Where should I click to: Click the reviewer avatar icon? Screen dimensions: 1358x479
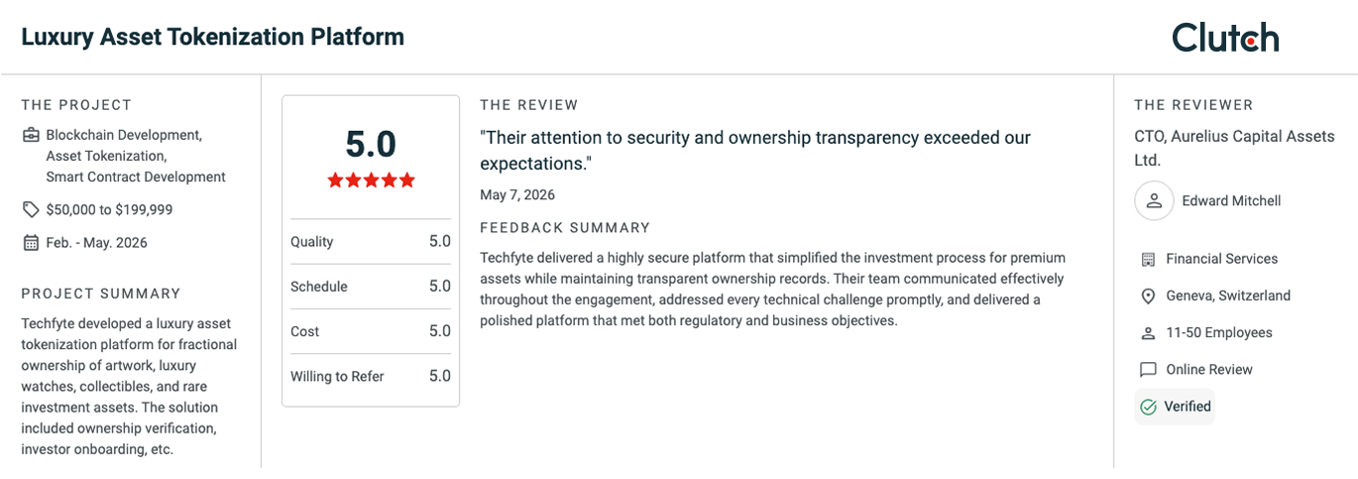(x=1154, y=201)
